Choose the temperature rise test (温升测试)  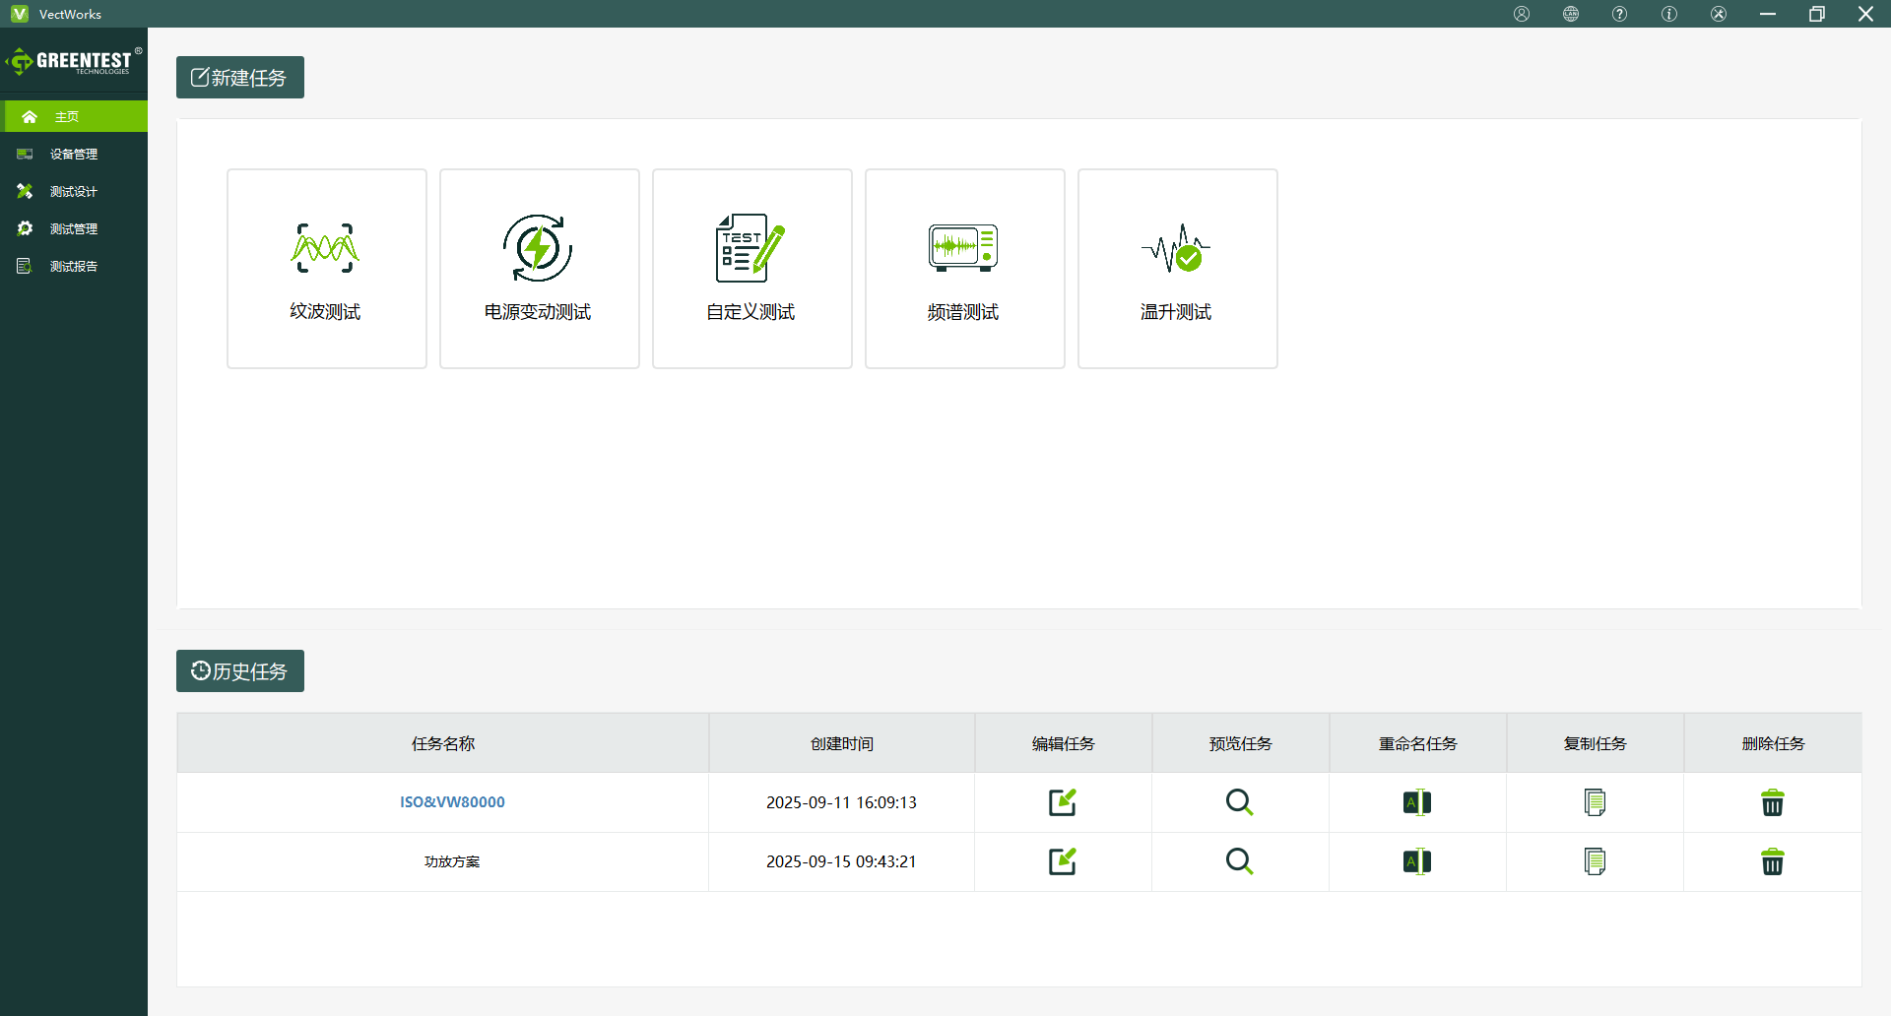pos(1177,269)
